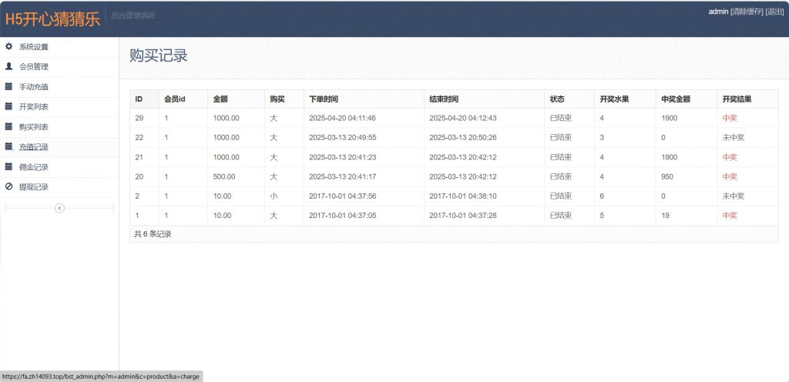Click 中奖 result in row 29
The width and height of the screenshot is (789, 382).
[730, 118]
